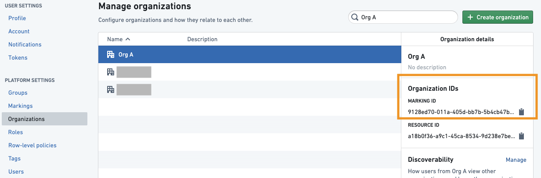The height and width of the screenshot is (178, 541).
Task: Click the Create organization button
Action: click(498, 17)
